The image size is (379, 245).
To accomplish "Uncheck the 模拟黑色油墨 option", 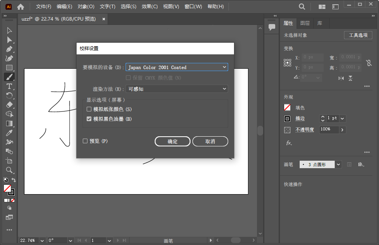I will tap(89, 118).
